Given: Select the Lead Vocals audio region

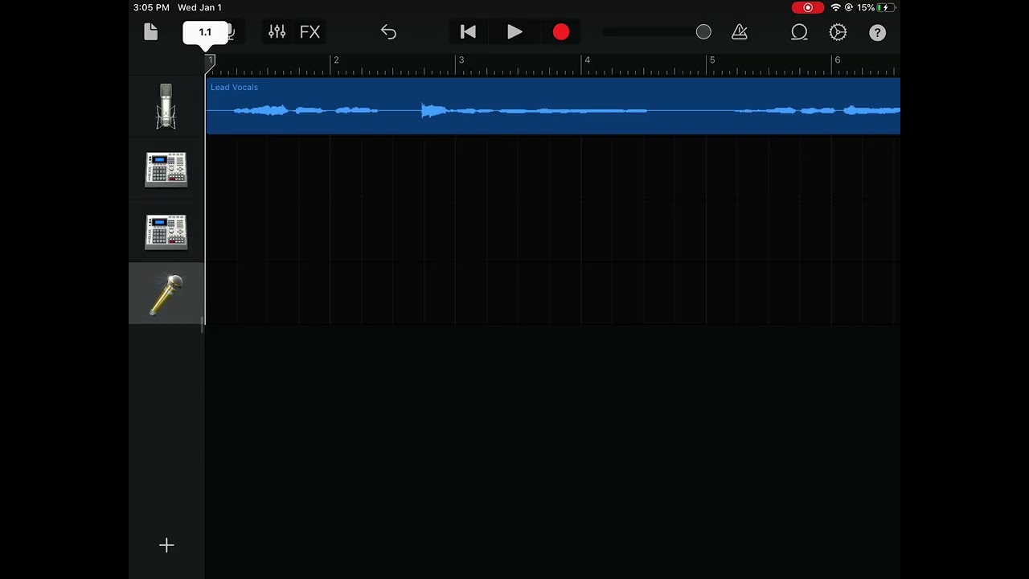Looking at the screenshot, I should 553,106.
